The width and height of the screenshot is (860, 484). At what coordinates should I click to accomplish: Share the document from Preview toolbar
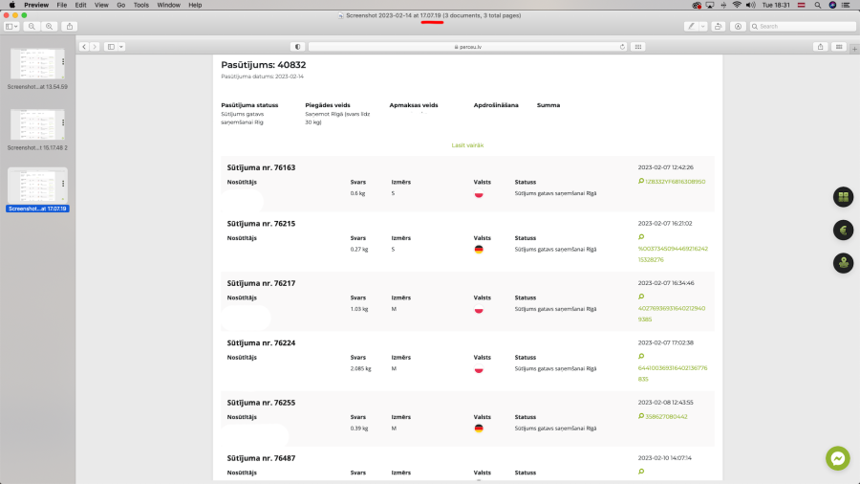pos(70,27)
